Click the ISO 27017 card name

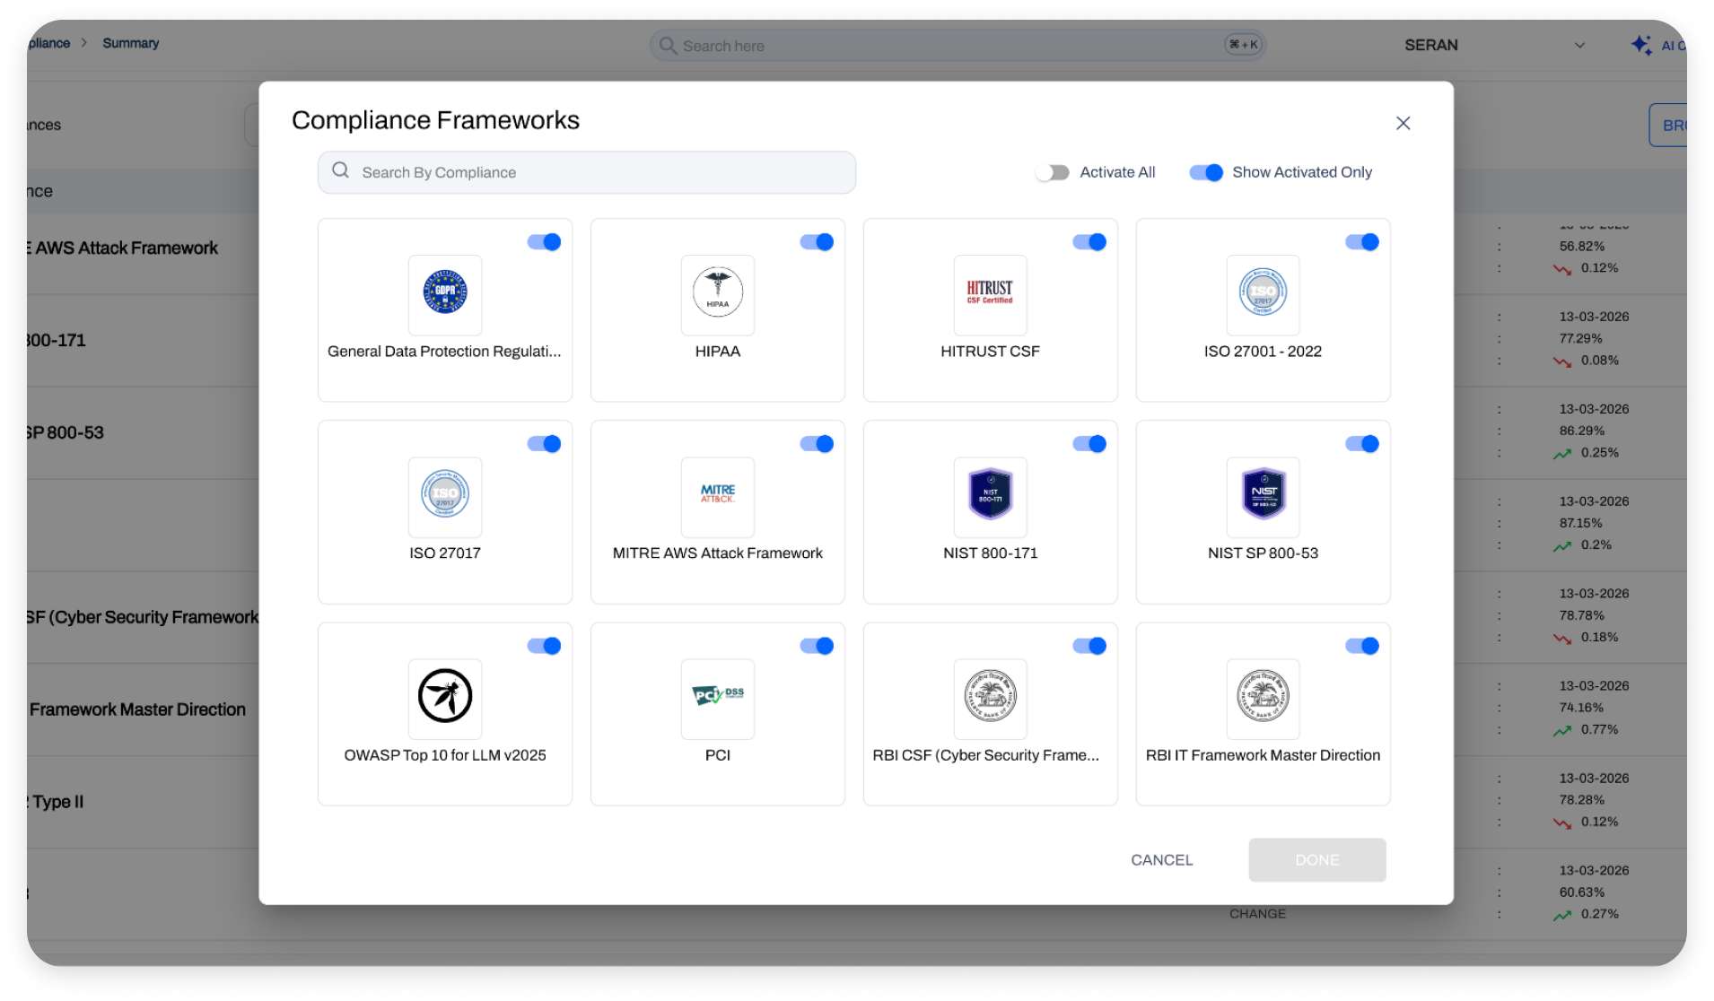[445, 553]
